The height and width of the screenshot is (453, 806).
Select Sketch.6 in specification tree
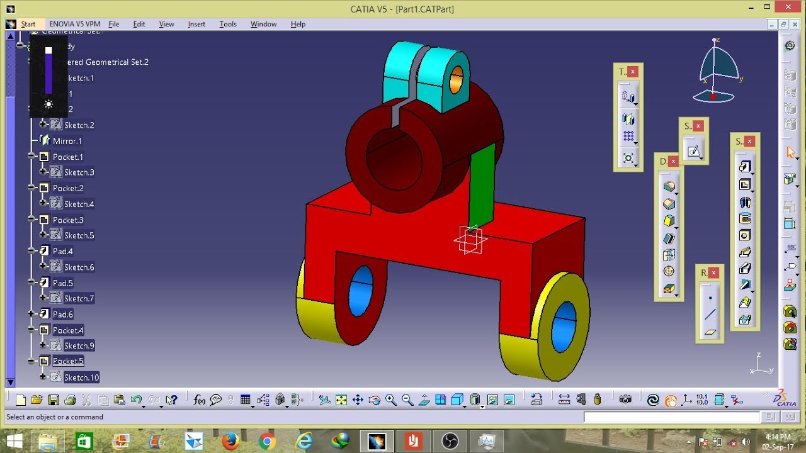(79, 267)
